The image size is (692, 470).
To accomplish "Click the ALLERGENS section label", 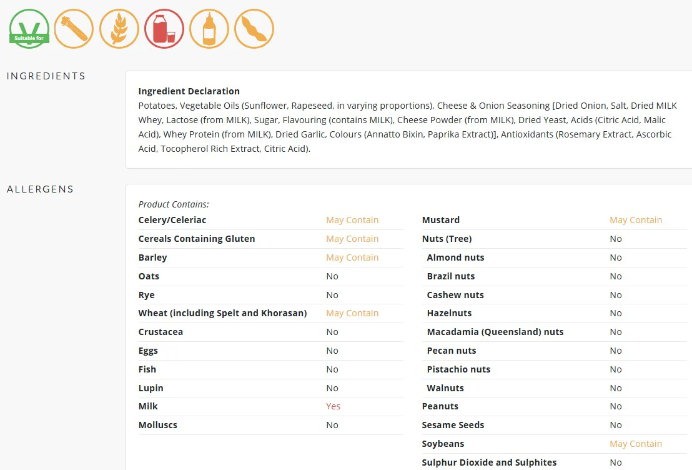I will click(40, 189).
